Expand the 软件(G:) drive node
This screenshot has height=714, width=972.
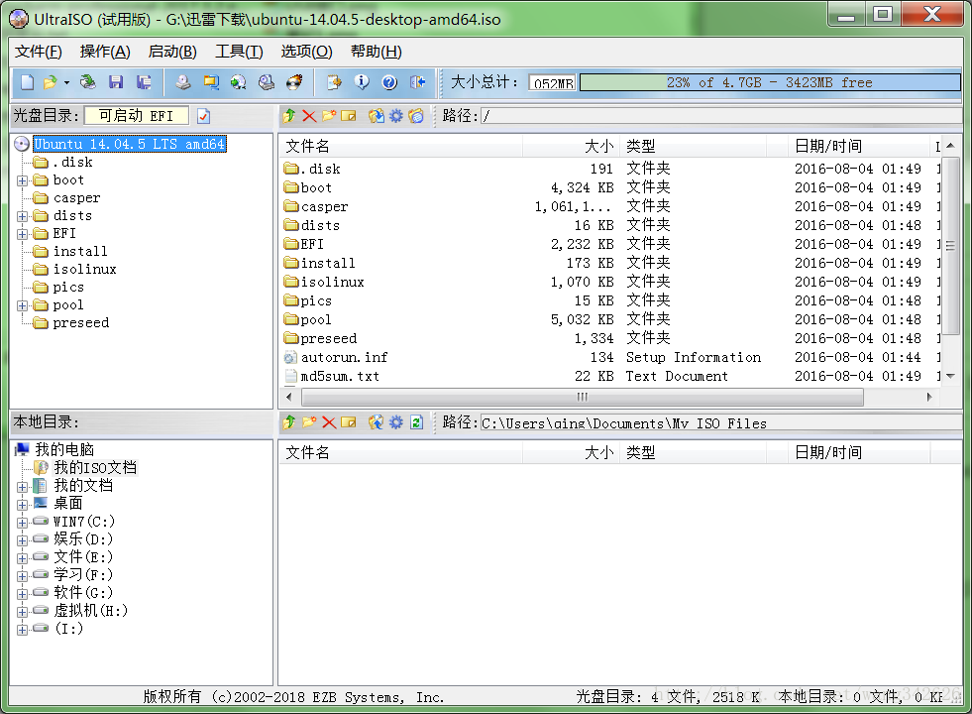click(23, 594)
